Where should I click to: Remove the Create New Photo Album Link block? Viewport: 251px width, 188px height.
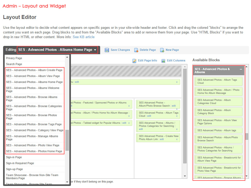pos(177,139)
